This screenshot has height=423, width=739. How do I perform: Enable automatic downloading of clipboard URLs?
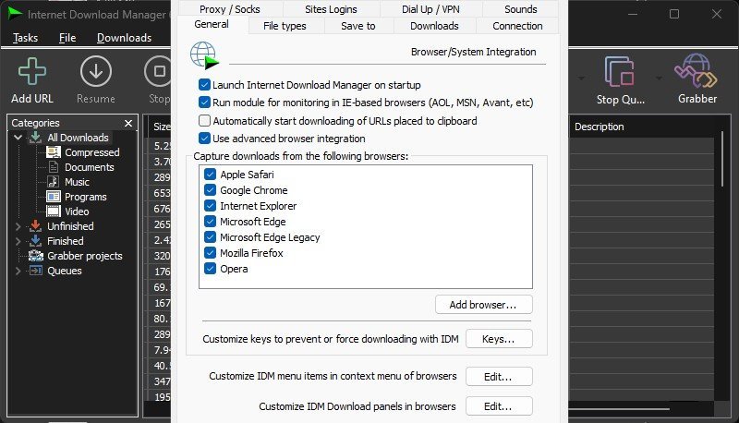(205, 121)
